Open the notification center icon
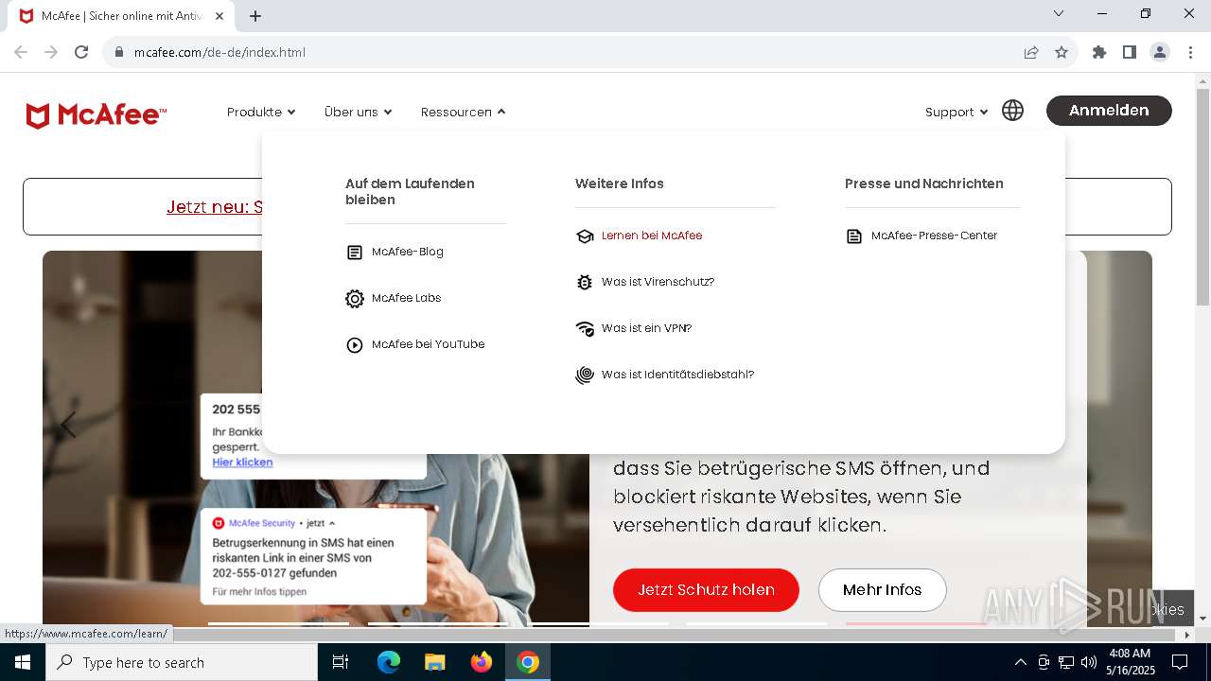The width and height of the screenshot is (1211, 681). [1180, 662]
